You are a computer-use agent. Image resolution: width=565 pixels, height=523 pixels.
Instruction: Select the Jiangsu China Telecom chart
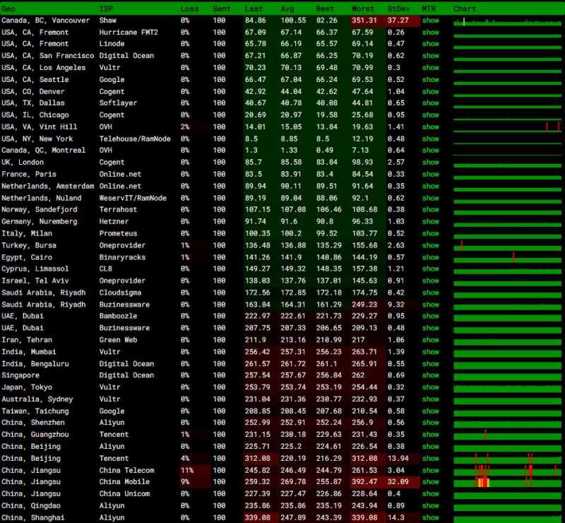[507, 471]
